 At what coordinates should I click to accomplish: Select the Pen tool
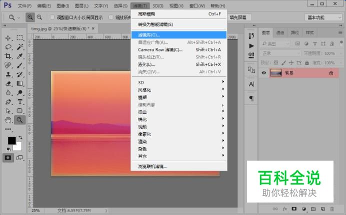(8, 102)
